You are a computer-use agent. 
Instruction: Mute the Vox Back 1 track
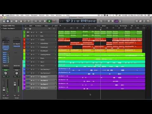pos(32,77)
